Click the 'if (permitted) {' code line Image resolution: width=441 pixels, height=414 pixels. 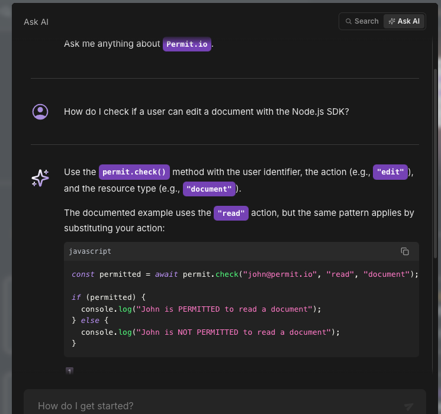click(x=108, y=297)
